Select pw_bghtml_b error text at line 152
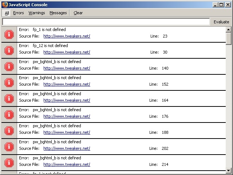Image resolution: width=233 pixels, height=175 pixels. (x=57, y=78)
